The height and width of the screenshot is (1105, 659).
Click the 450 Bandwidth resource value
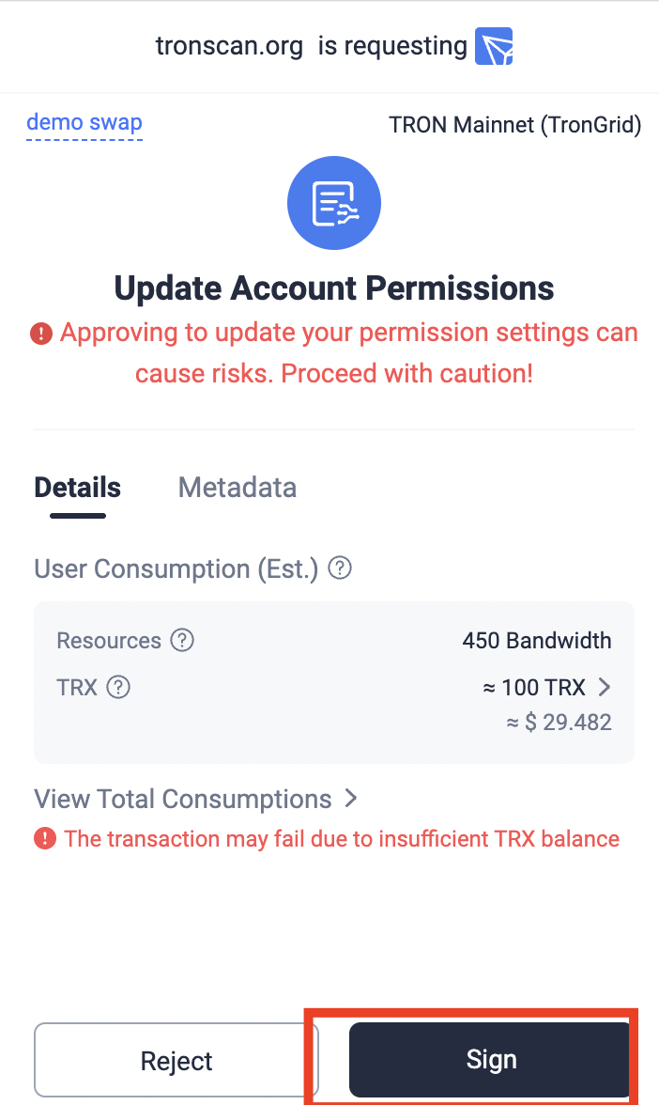(536, 641)
